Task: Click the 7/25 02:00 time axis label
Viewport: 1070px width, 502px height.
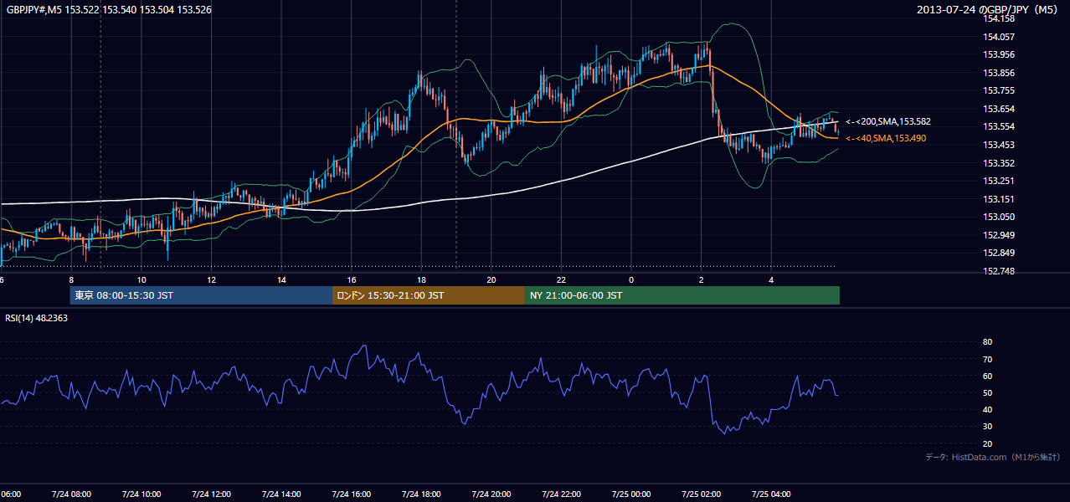Action: pos(702,494)
